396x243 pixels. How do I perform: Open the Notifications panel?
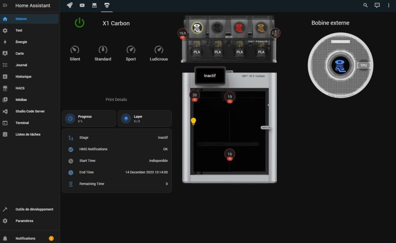point(25,238)
